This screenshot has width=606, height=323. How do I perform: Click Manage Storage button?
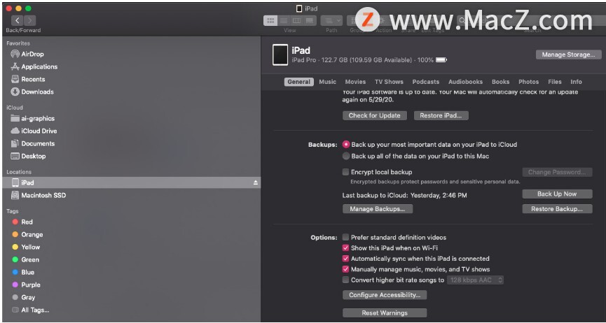click(x=568, y=55)
